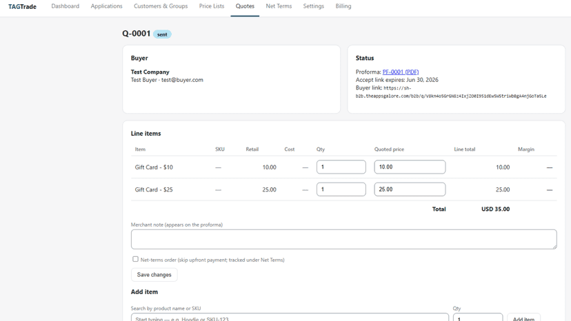The height and width of the screenshot is (321, 571).
Task: Open the Billing tab
Action: point(343,6)
